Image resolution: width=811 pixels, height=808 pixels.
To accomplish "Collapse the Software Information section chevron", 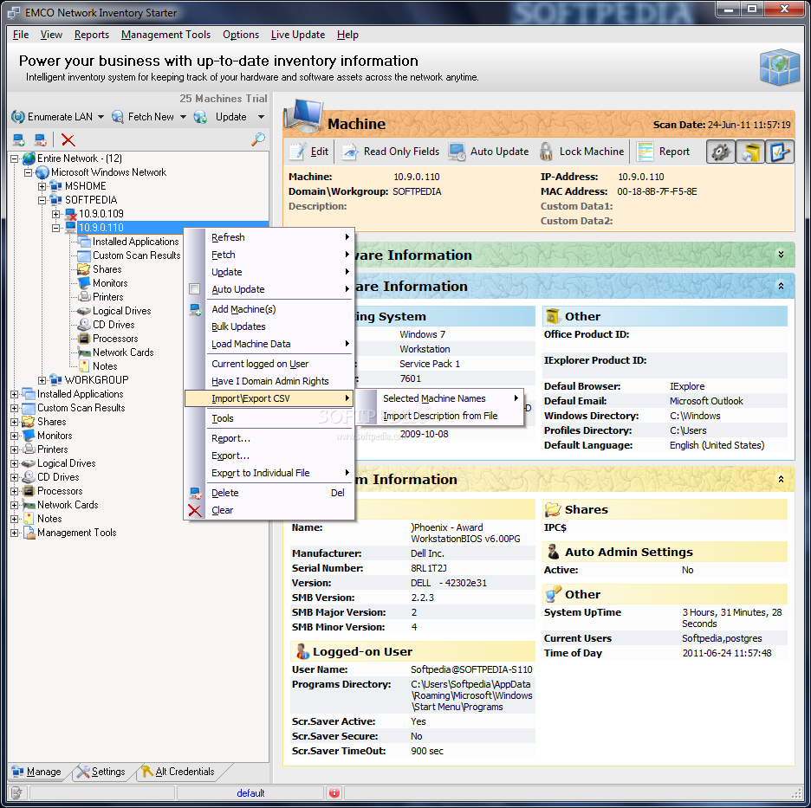I will pos(781,286).
